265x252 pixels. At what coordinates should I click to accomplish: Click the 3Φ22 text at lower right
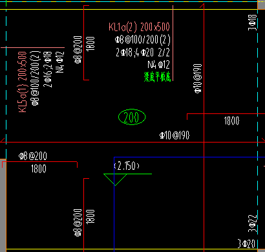click(x=253, y=223)
